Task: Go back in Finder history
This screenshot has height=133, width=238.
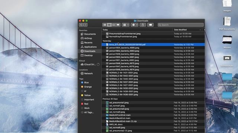Action: 81,25
